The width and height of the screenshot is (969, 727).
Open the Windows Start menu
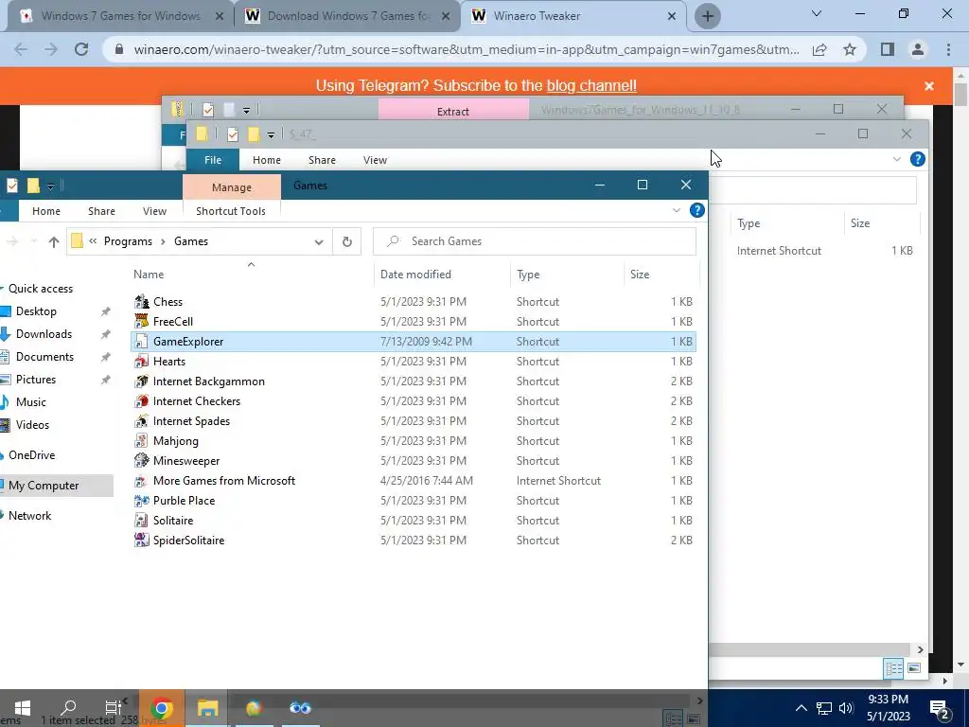click(x=23, y=707)
